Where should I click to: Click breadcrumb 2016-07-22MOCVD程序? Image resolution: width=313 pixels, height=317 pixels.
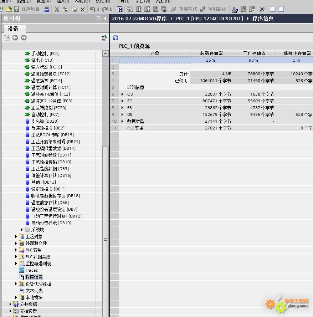[x=139, y=19]
